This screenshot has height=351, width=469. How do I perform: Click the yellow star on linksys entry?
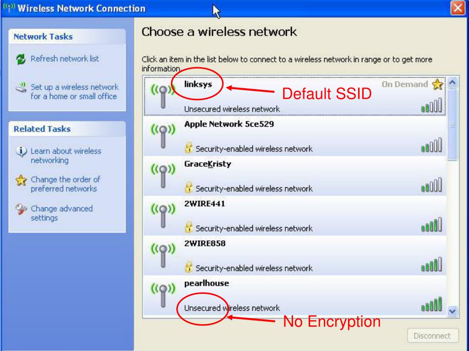(437, 84)
